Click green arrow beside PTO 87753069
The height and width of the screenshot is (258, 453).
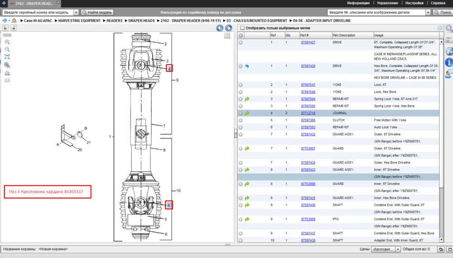pyautogui.click(x=247, y=219)
